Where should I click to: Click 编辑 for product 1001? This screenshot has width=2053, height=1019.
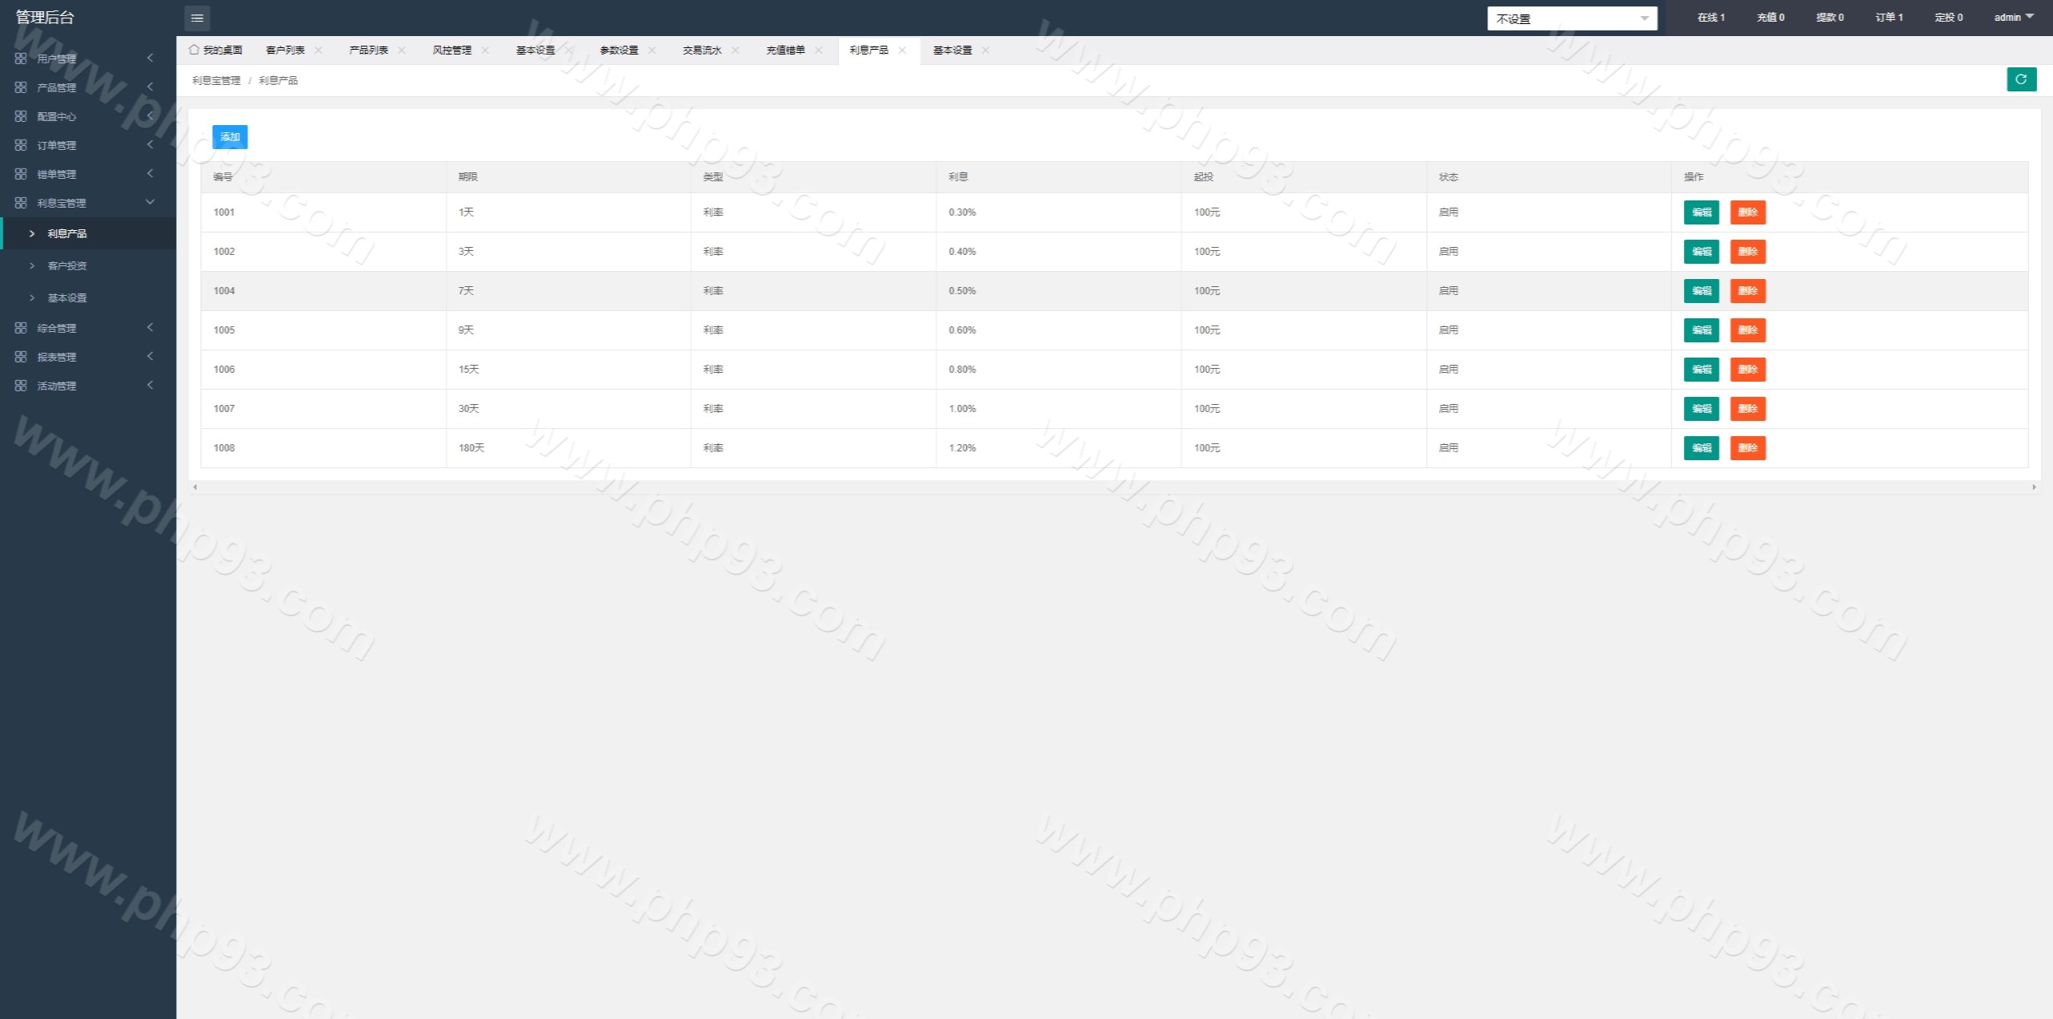tap(1701, 212)
